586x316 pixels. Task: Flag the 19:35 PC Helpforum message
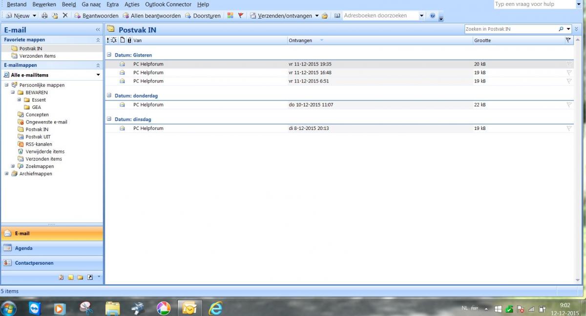pos(569,64)
